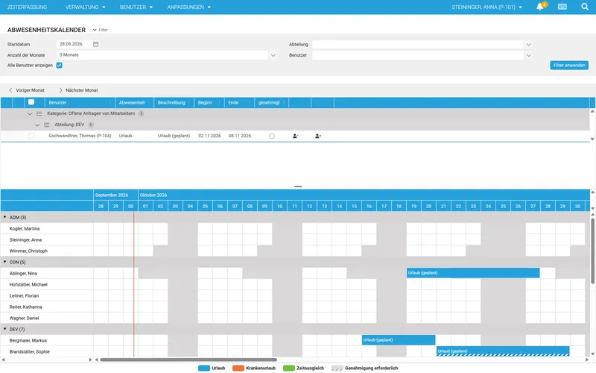Click the list icon beside Abteilung: DEV

pos(47,125)
